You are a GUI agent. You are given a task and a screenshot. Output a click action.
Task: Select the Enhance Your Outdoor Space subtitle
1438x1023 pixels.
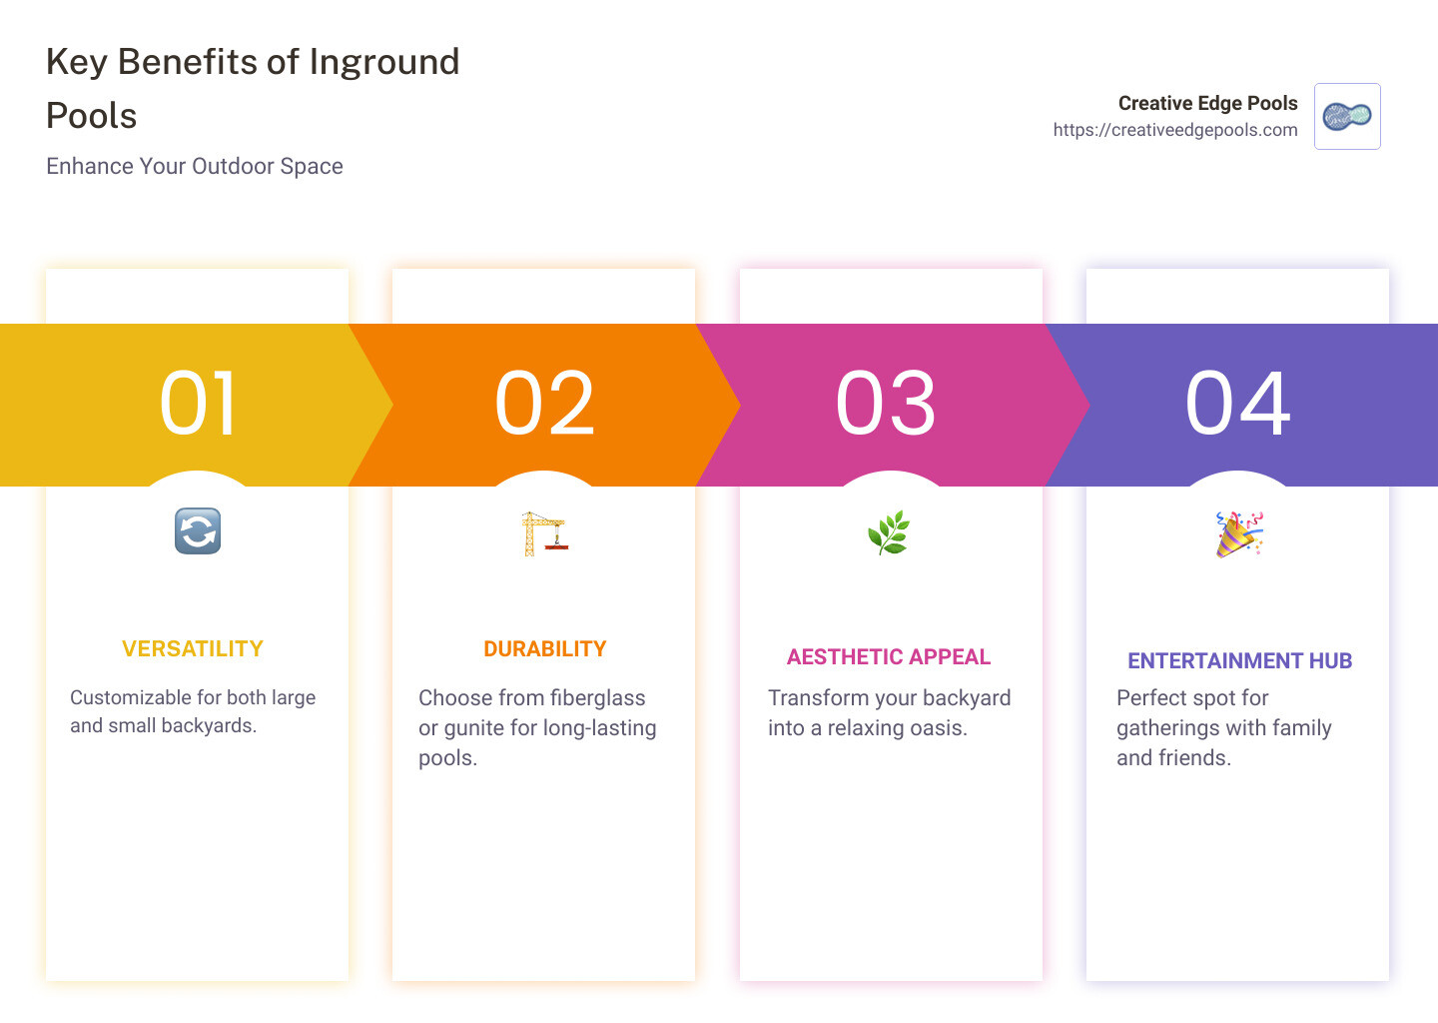click(x=195, y=166)
